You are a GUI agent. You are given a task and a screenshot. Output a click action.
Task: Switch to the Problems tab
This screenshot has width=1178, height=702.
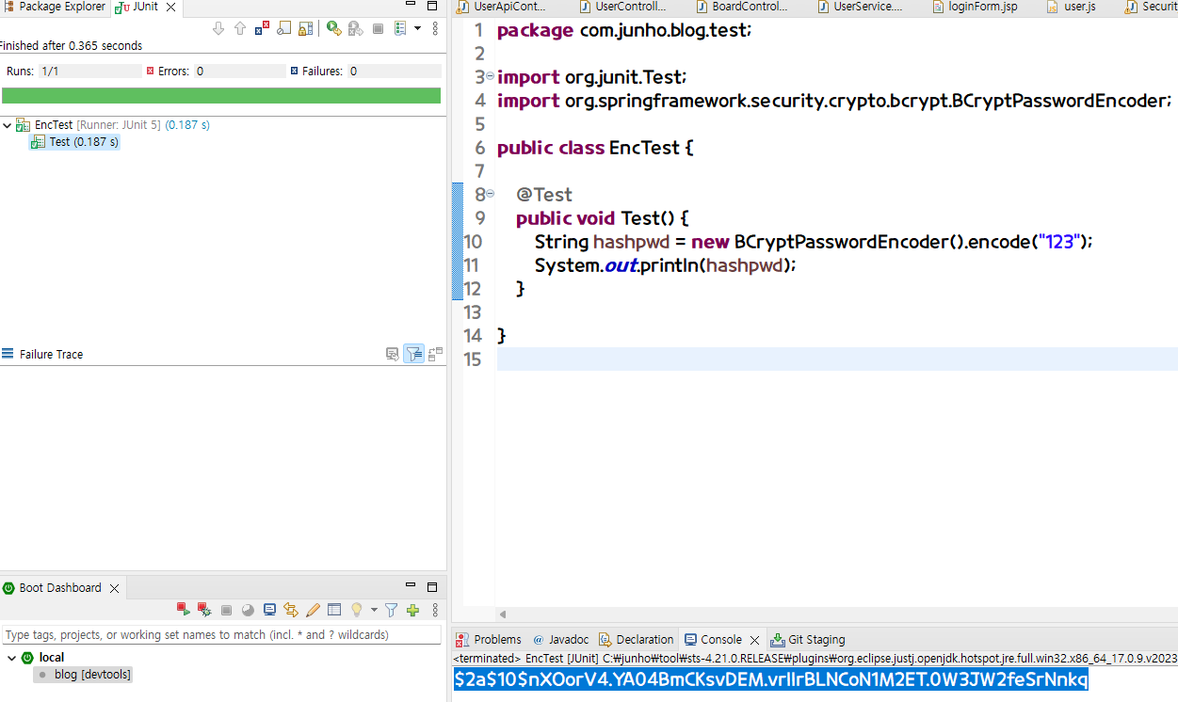[x=489, y=639]
